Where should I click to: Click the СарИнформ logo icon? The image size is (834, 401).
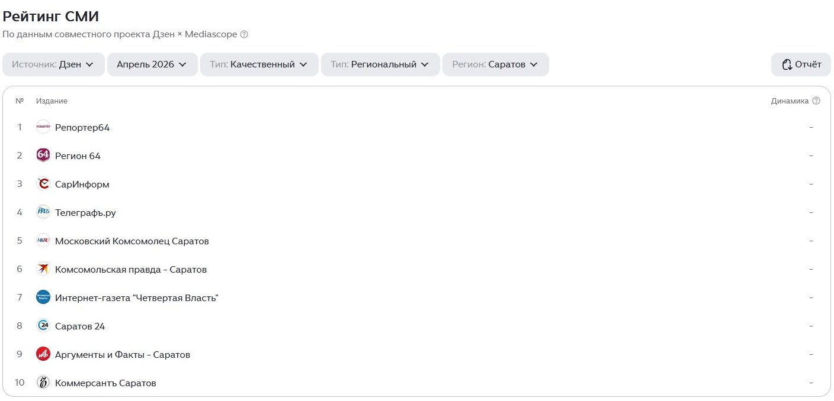(43, 184)
